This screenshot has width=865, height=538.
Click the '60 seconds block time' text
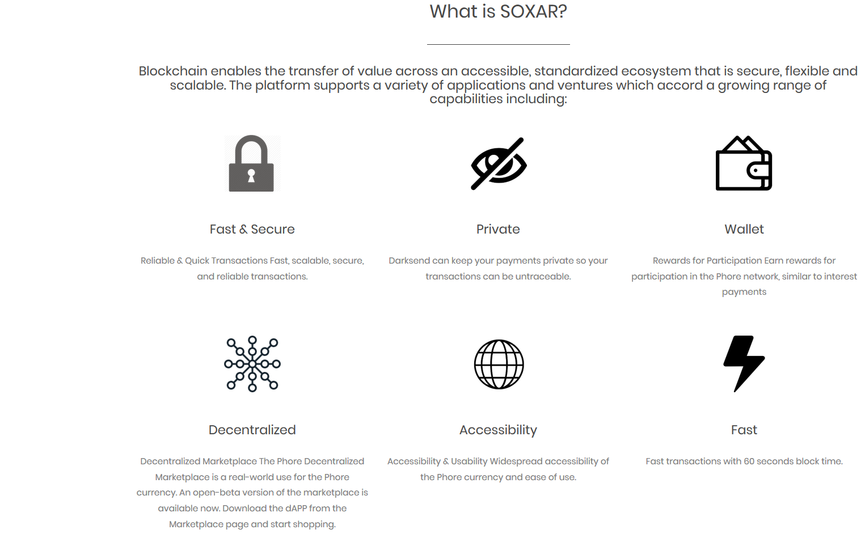(793, 461)
